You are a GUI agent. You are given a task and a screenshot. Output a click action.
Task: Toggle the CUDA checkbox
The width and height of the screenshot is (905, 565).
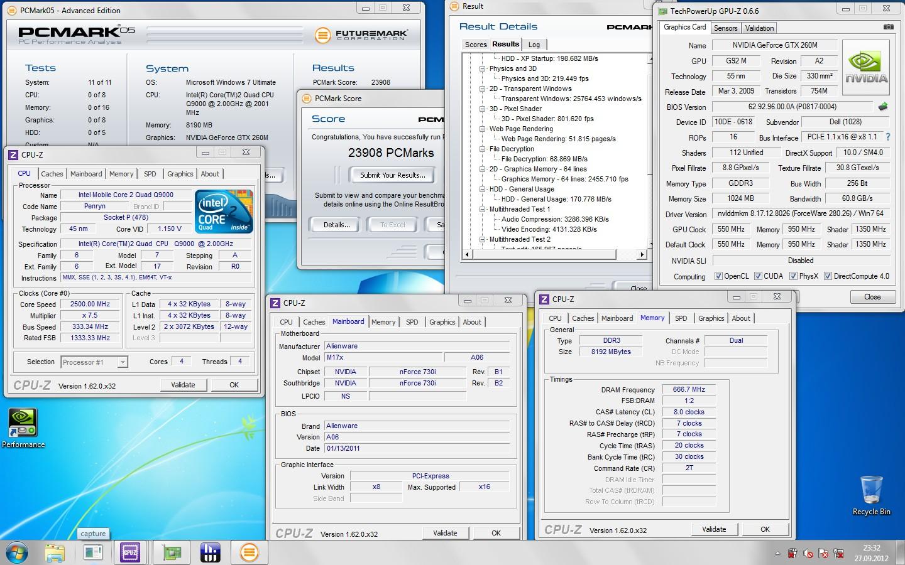click(x=758, y=276)
